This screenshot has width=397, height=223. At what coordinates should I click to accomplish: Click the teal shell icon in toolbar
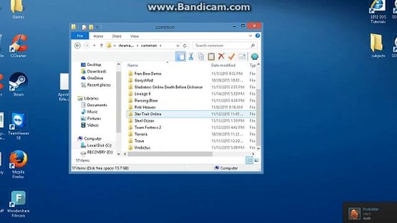(254, 56)
